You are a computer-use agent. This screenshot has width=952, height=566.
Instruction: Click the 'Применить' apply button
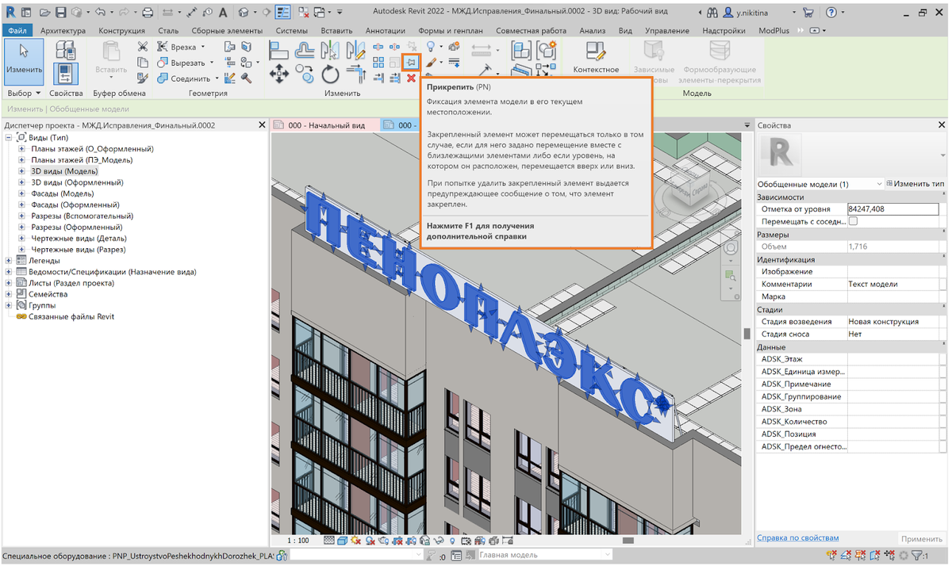922,538
